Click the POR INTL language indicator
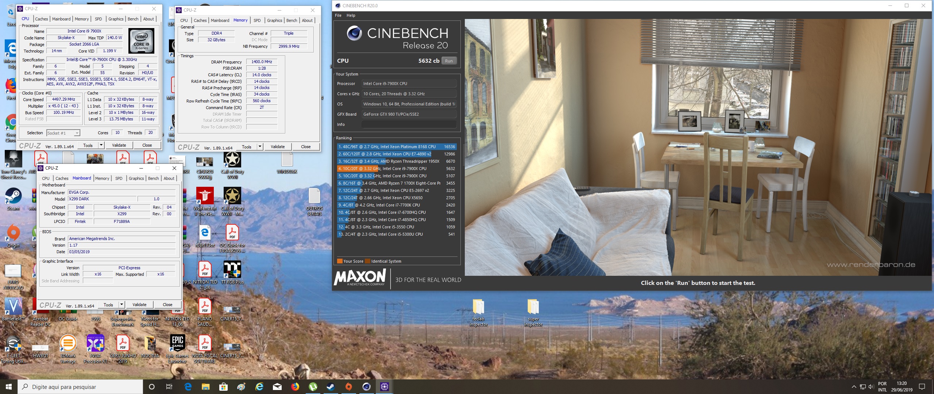 pyautogui.click(x=882, y=387)
